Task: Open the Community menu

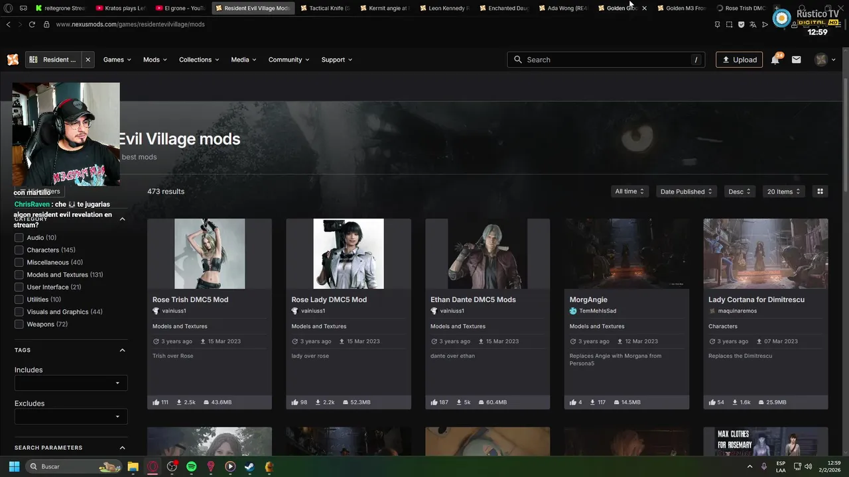Action: coord(289,60)
